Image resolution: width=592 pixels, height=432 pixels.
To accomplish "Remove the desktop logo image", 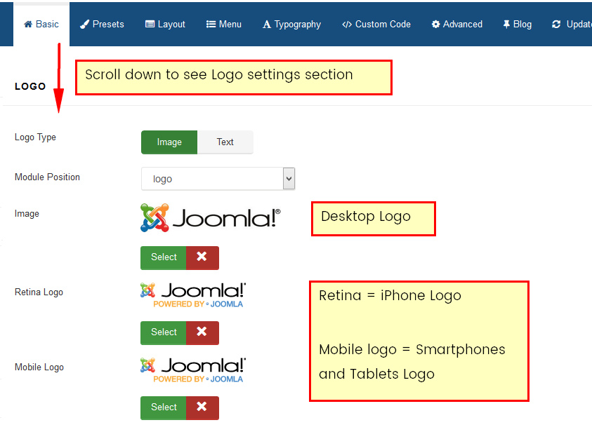I will point(202,257).
